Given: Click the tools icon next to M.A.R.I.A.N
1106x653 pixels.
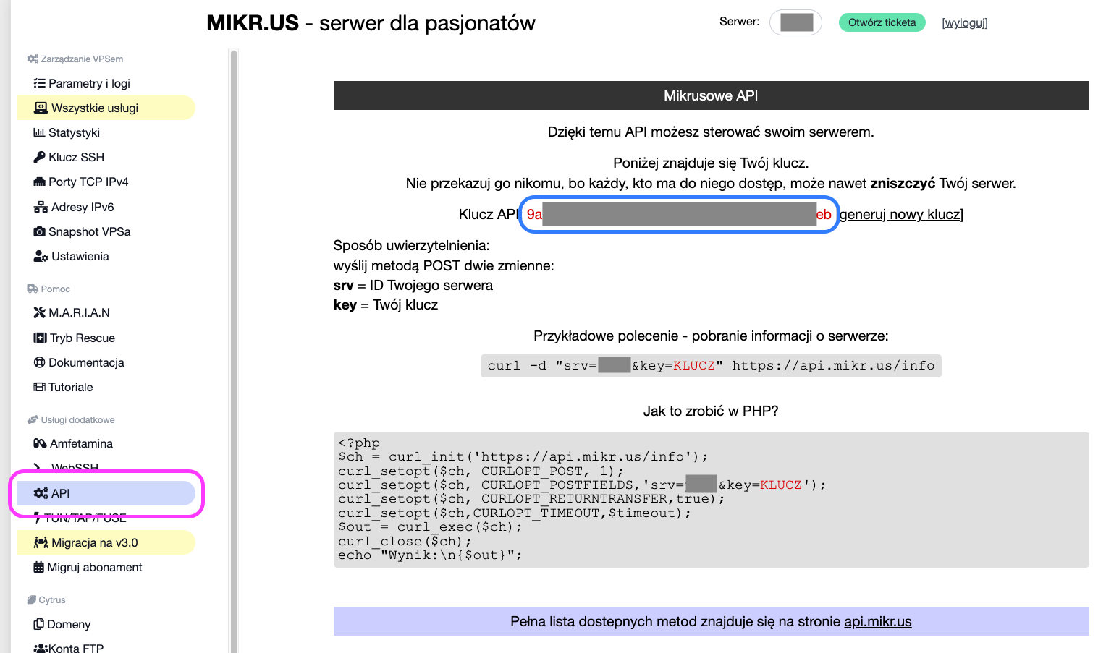Looking at the screenshot, I should pyautogui.click(x=39, y=312).
